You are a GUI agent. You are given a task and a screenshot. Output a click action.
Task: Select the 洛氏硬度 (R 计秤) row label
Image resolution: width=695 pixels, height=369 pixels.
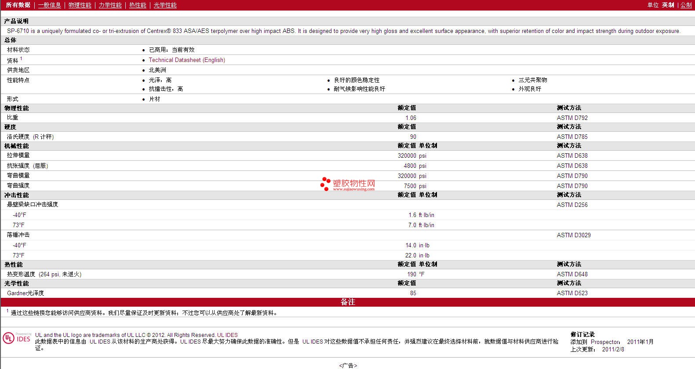(30, 137)
